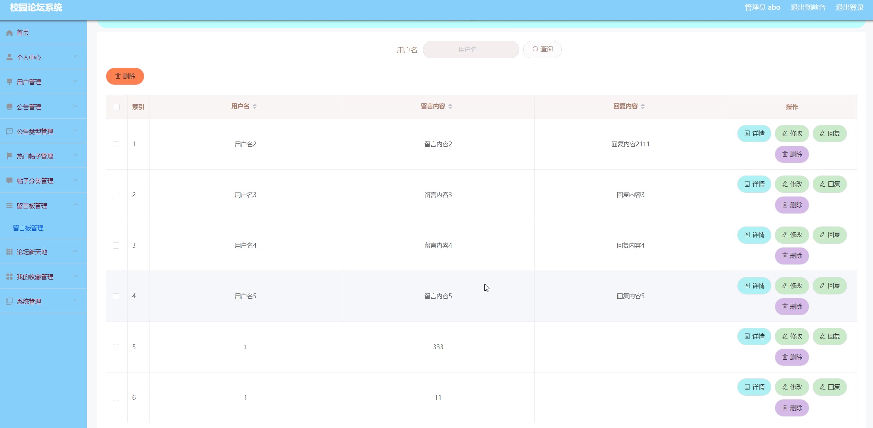This screenshot has width=873, height=428.
Task: Click orange batch 删除 button
Action: [x=125, y=76]
